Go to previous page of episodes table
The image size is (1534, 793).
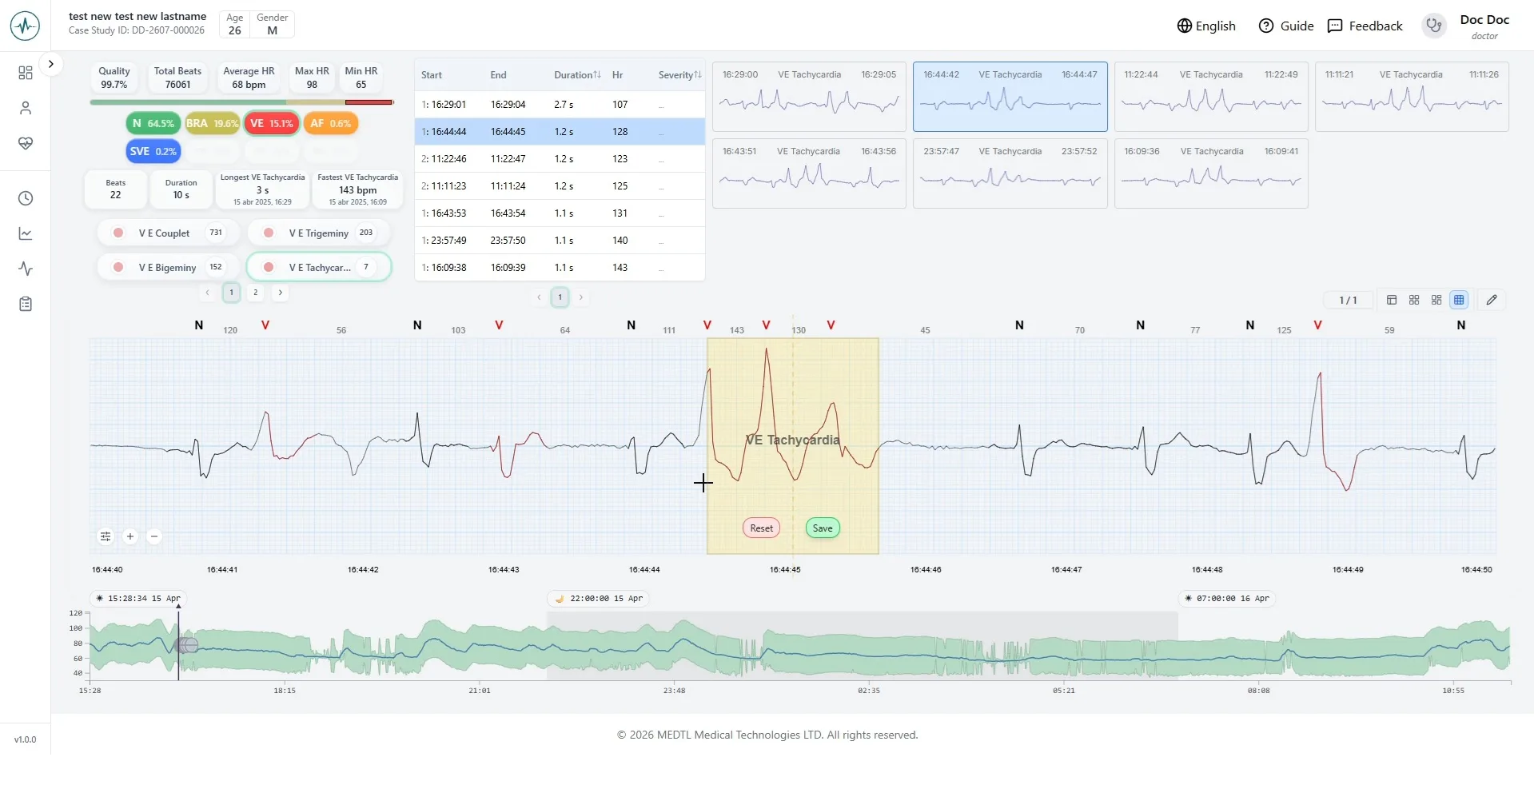tap(539, 297)
